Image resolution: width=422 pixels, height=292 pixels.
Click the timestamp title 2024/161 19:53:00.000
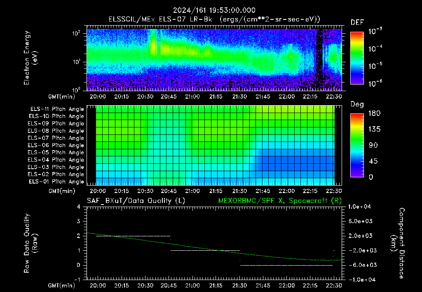click(x=214, y=10)
